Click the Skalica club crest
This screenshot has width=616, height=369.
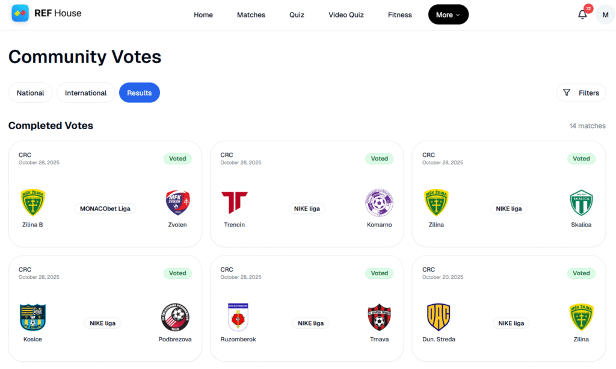(x=581, y=203)
